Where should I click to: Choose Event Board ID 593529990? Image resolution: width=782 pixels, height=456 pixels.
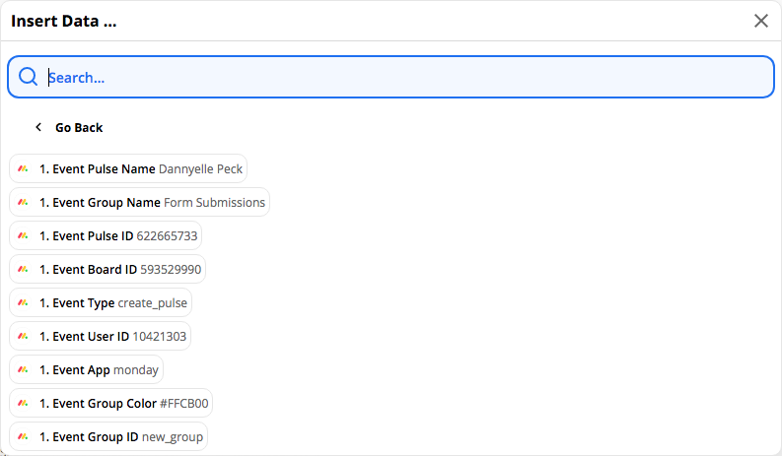107,269
